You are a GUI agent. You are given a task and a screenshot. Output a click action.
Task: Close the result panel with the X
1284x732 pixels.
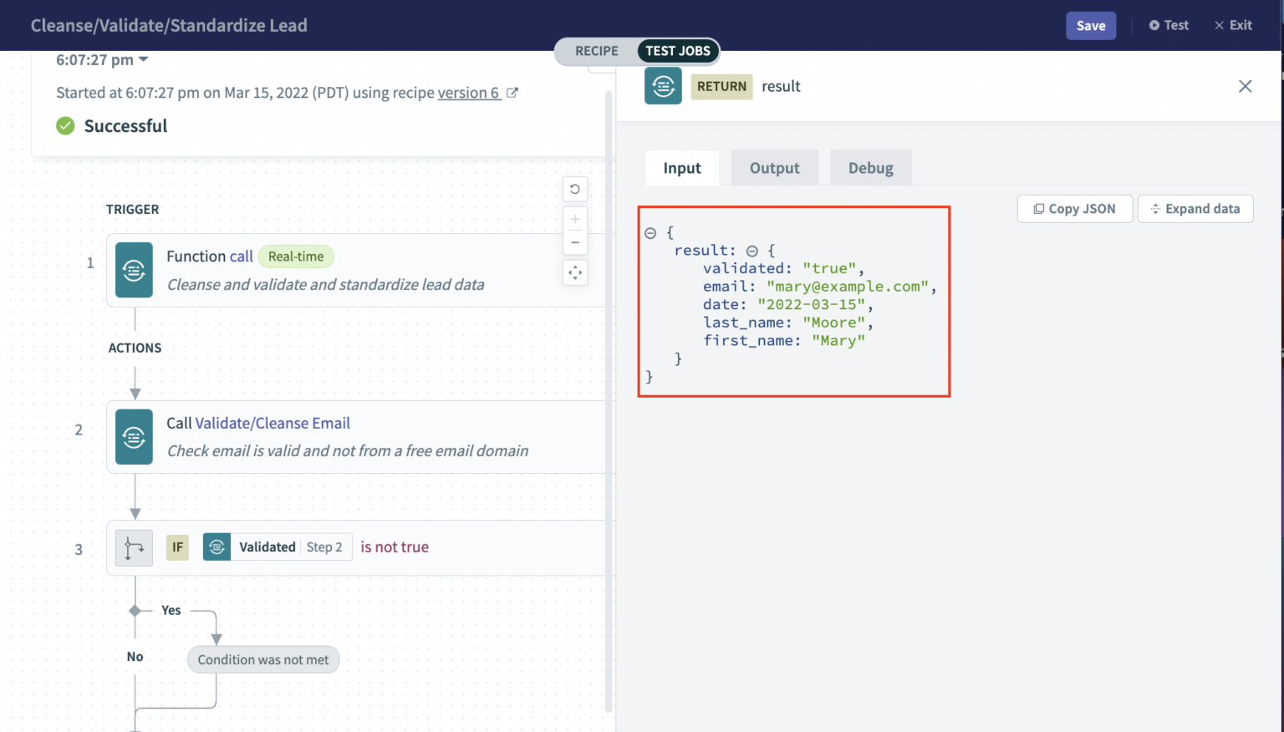[x=1245, y=86]
